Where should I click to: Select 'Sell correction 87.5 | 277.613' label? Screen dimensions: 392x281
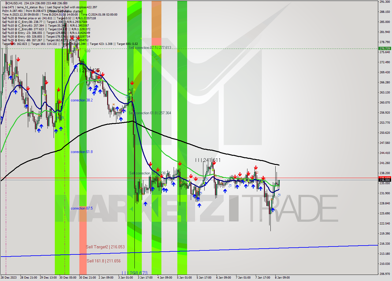(150, 48)
